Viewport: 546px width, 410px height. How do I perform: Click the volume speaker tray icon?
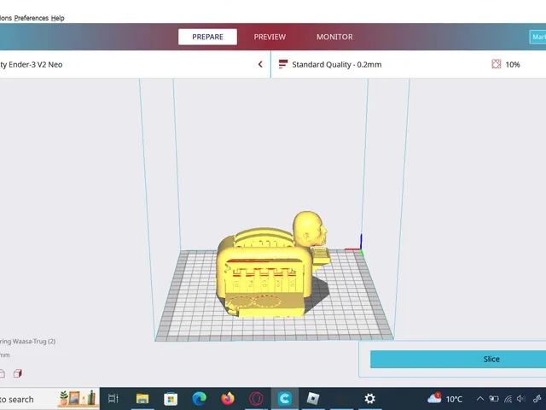point(521,399)
